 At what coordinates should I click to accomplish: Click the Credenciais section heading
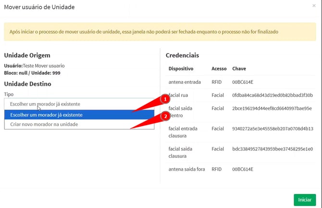(x=182, y=55)
